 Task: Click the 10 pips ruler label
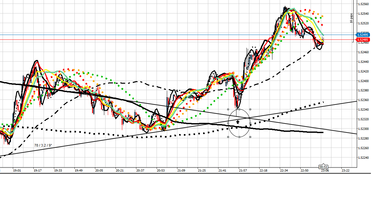(351, 18)
